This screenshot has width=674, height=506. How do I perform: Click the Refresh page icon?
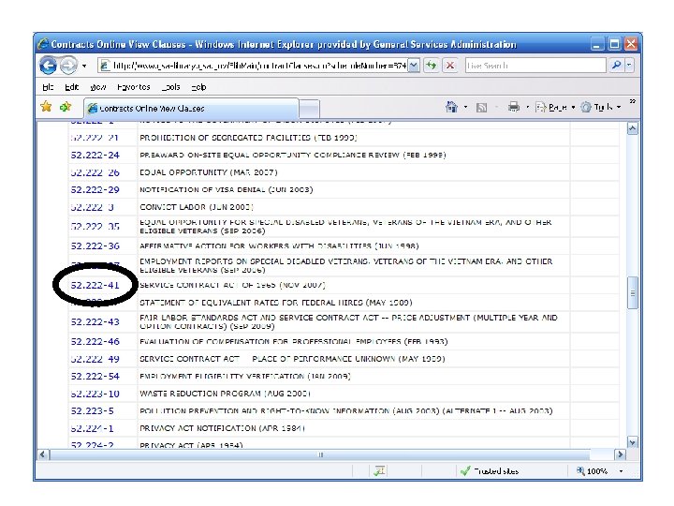pos(432,66)
